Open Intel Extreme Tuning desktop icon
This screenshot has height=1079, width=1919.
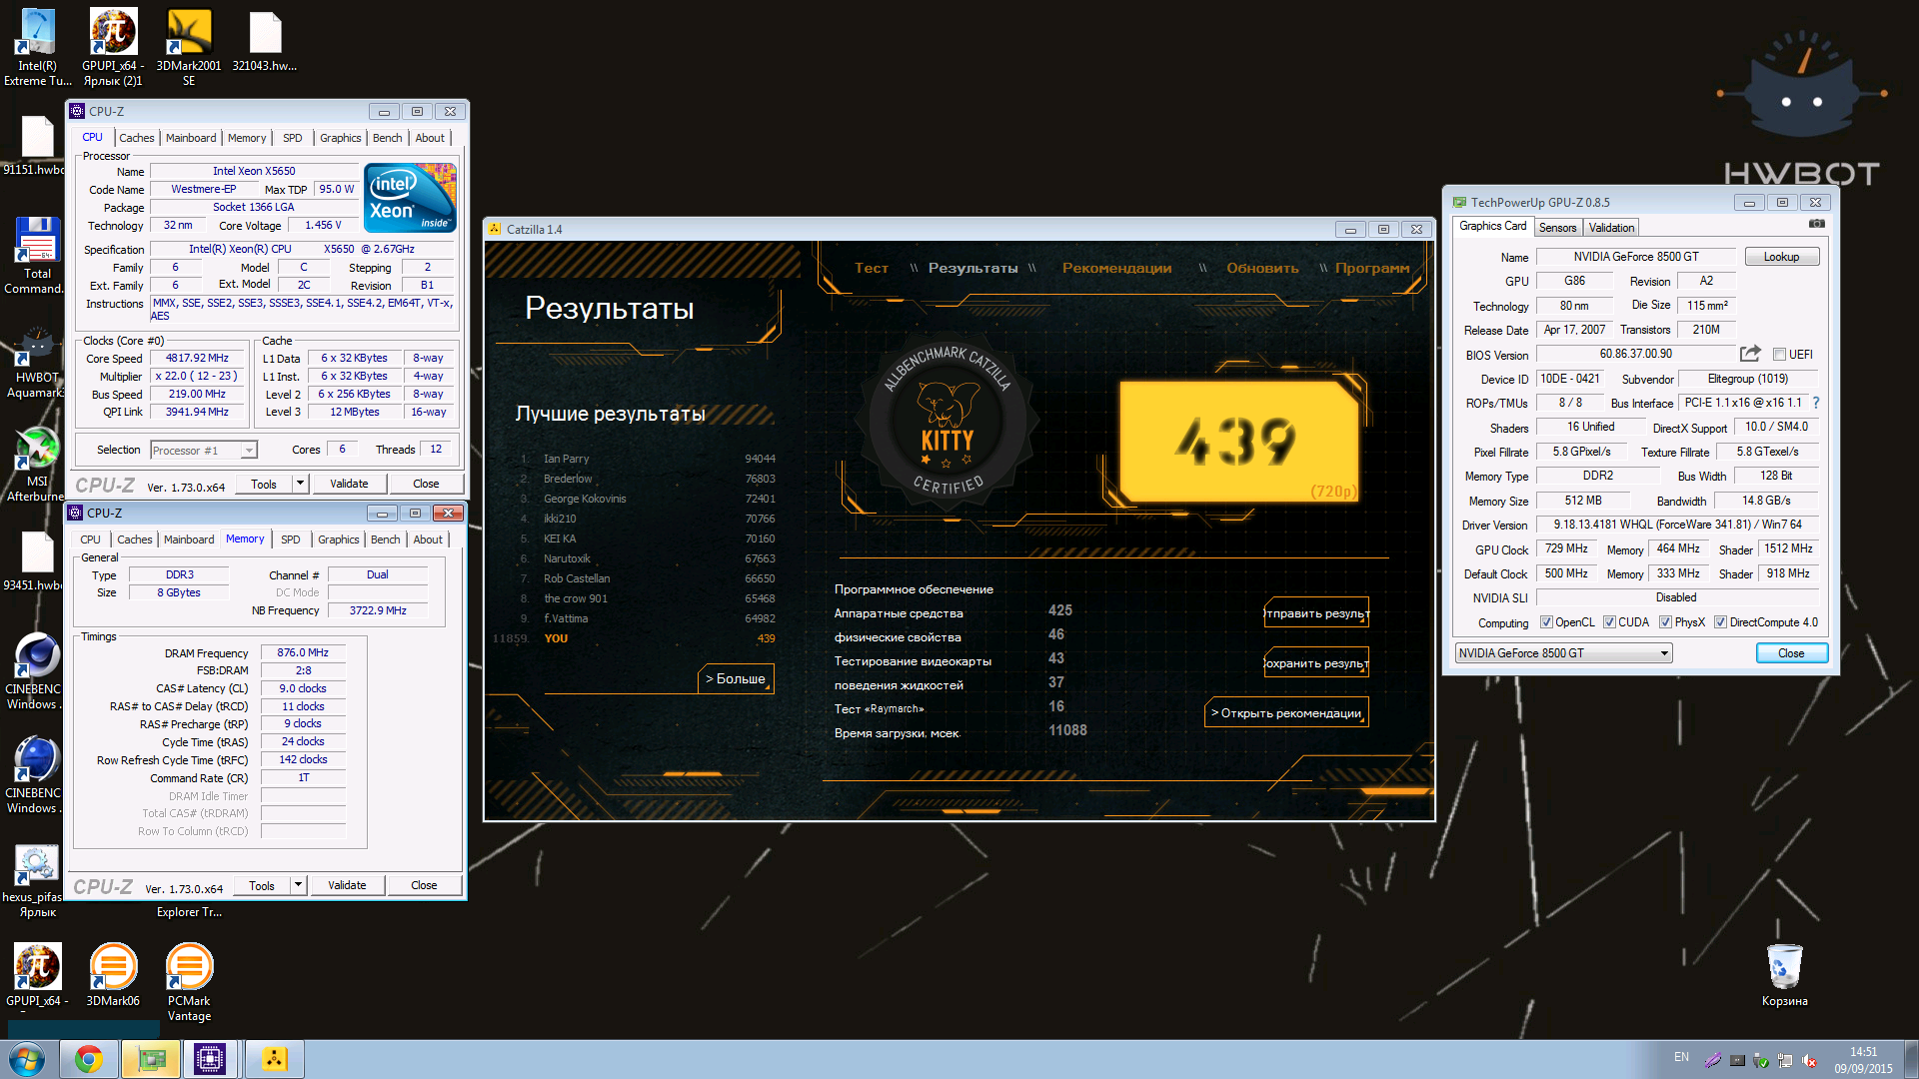pos(37,47)
